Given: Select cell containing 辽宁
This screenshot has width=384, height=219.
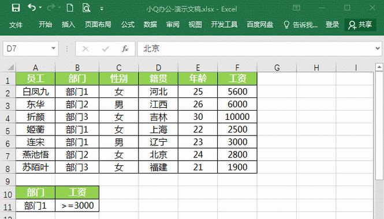Looking at the screenshot, I should 158,142.
